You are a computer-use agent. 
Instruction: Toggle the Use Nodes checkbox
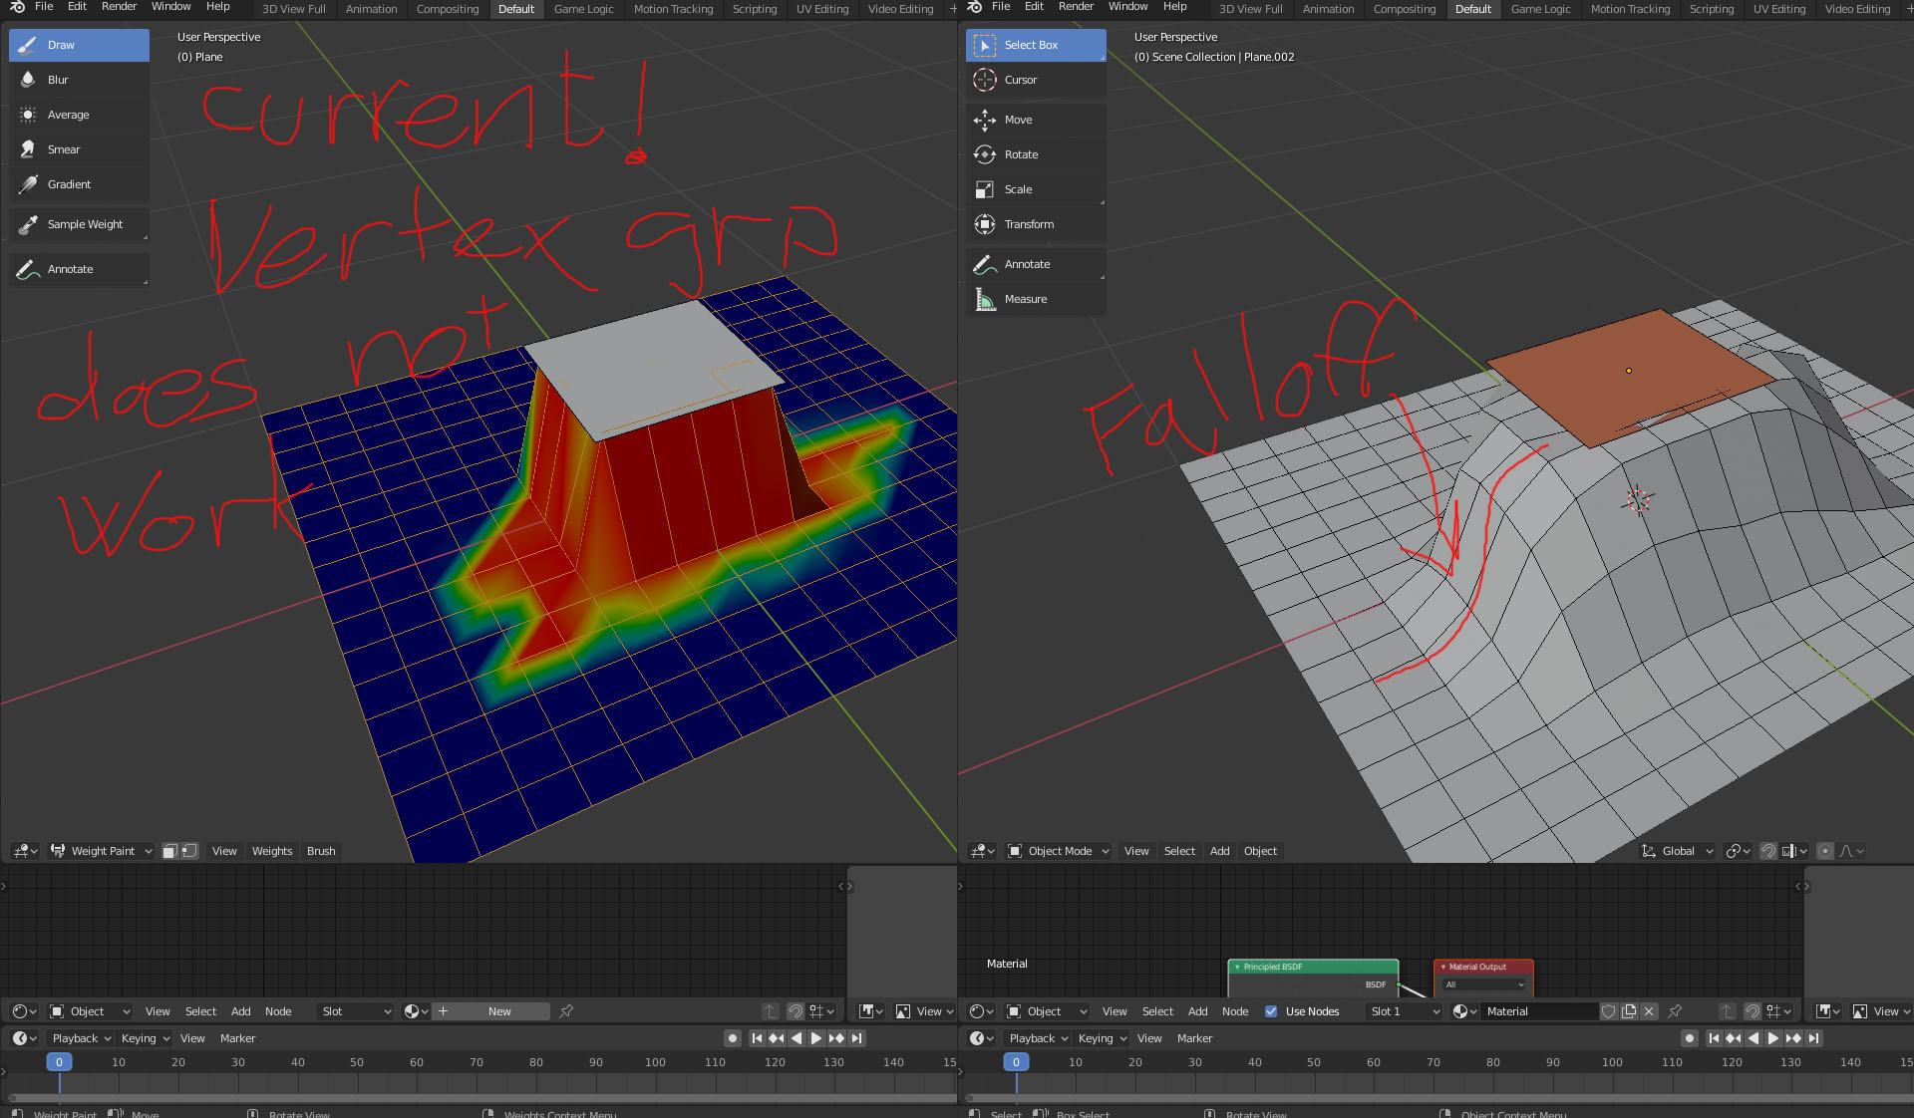1271,1011
